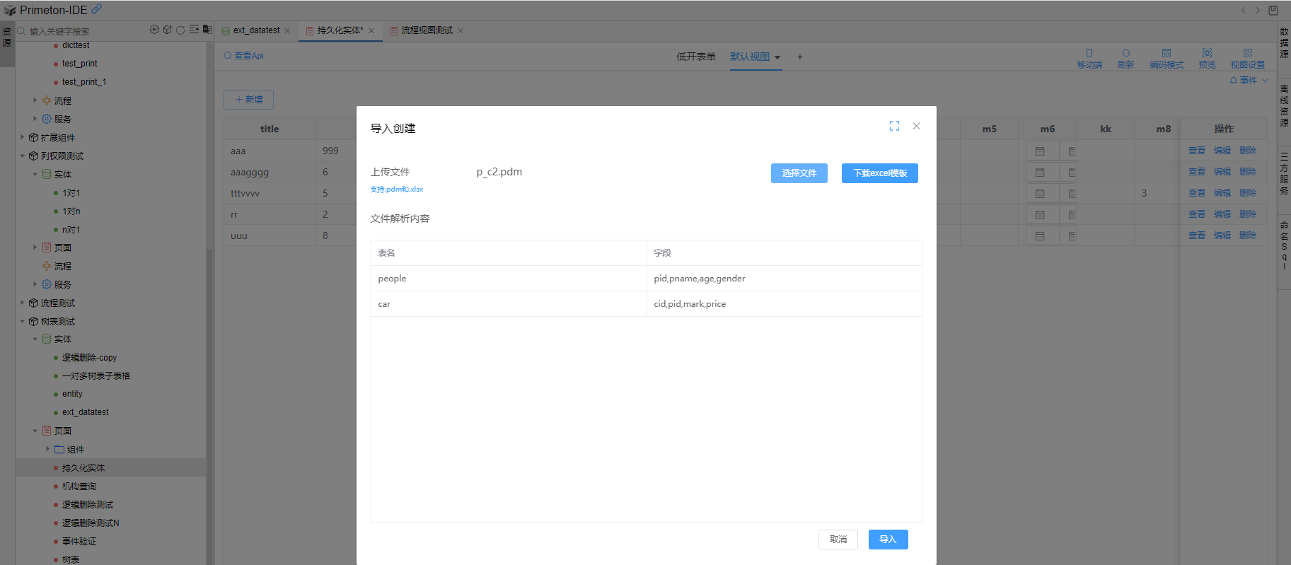Collapse the 列权限测试 tree node

click(x=22, y=156)
